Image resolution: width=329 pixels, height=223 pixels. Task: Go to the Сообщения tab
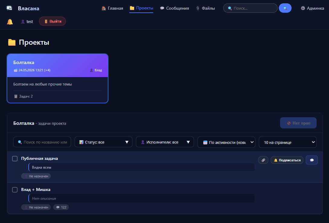coord(174,8)
